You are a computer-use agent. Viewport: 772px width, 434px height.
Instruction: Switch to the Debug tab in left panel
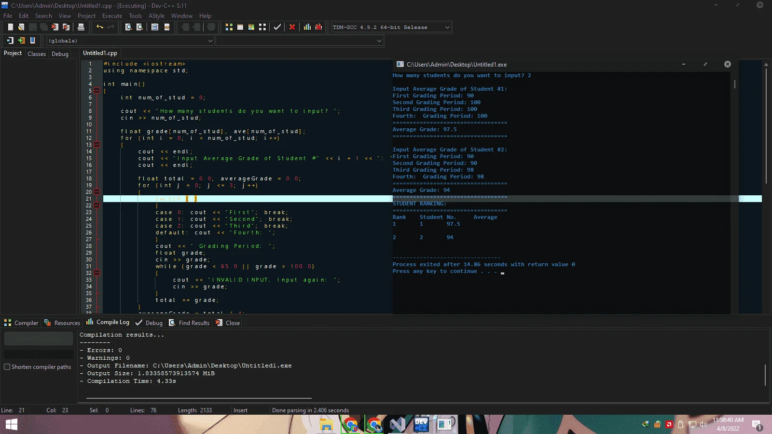(60, 54)
